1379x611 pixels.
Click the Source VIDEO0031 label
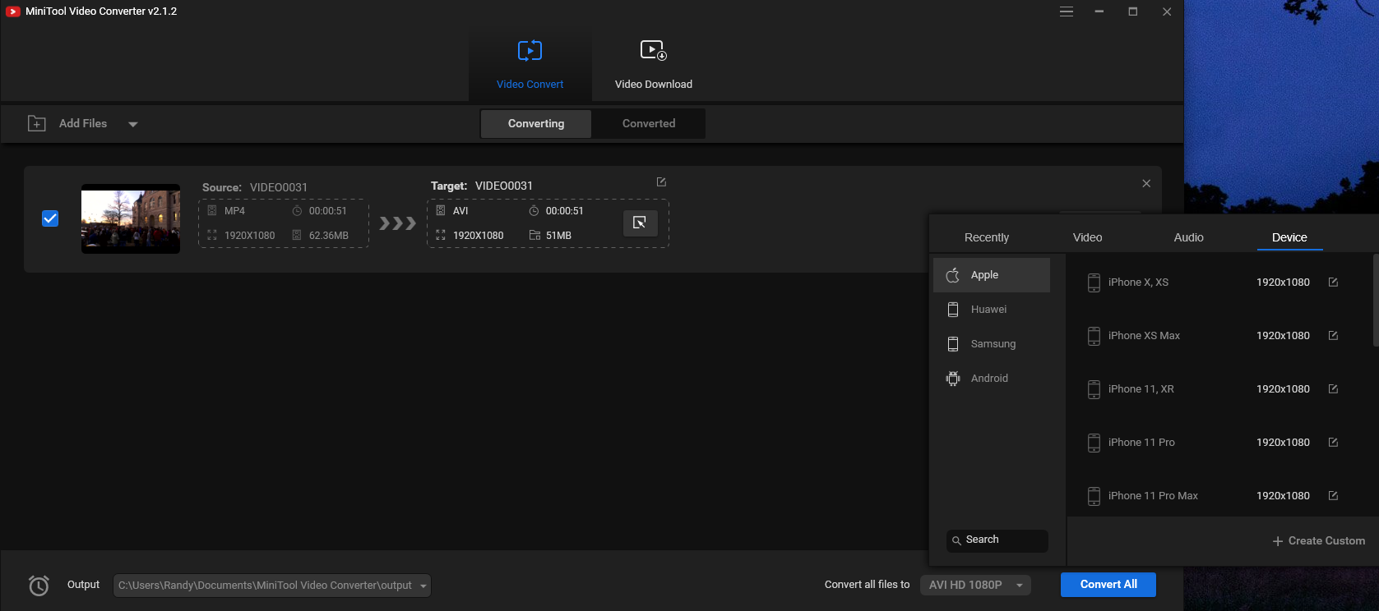255,187
